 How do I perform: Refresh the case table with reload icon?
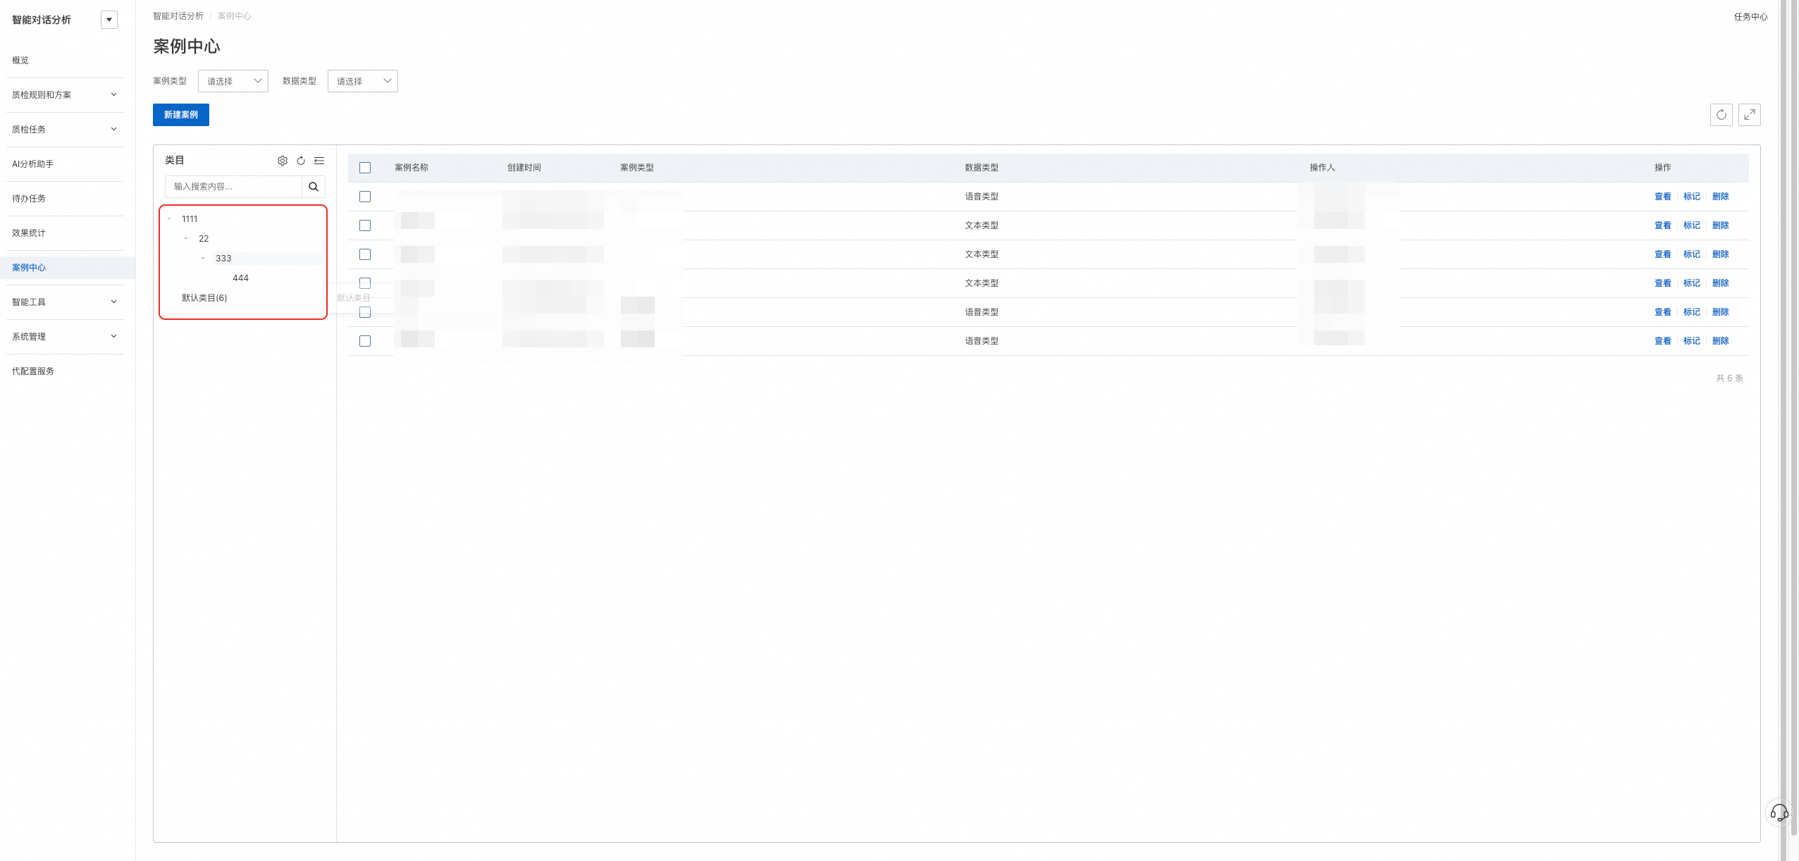[1721, 115]
